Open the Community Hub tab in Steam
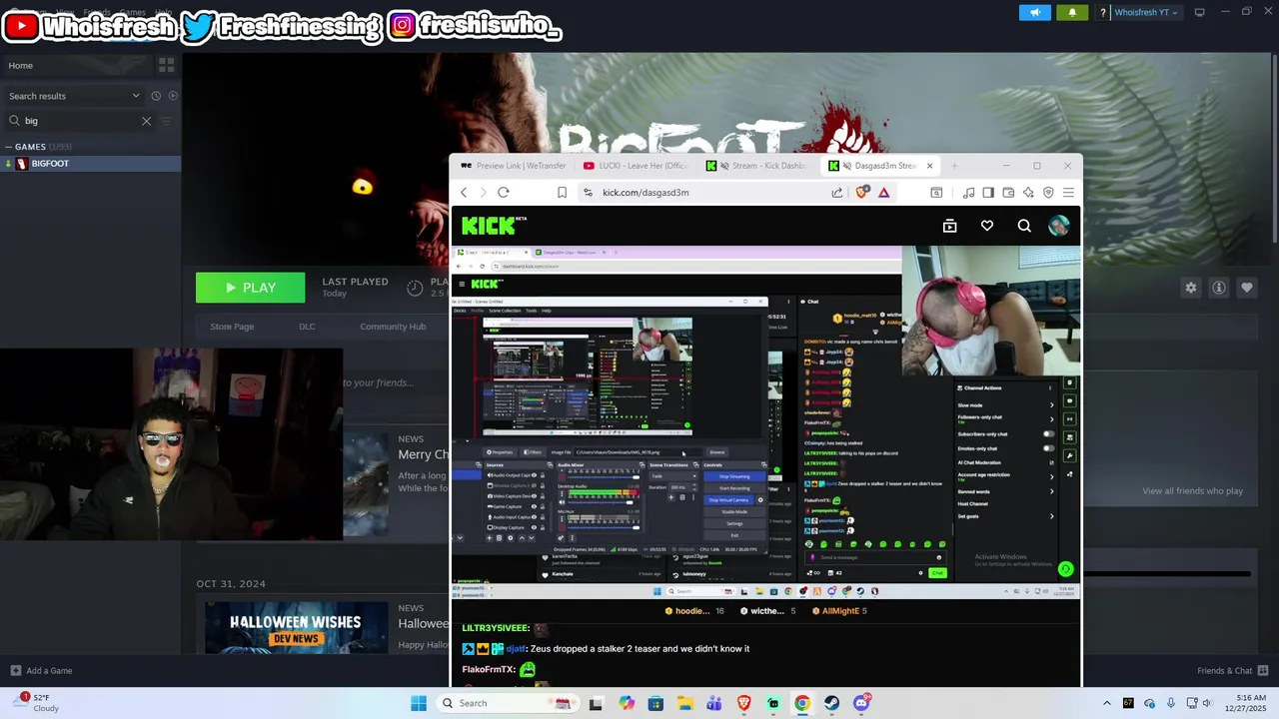 coord(393,327)
